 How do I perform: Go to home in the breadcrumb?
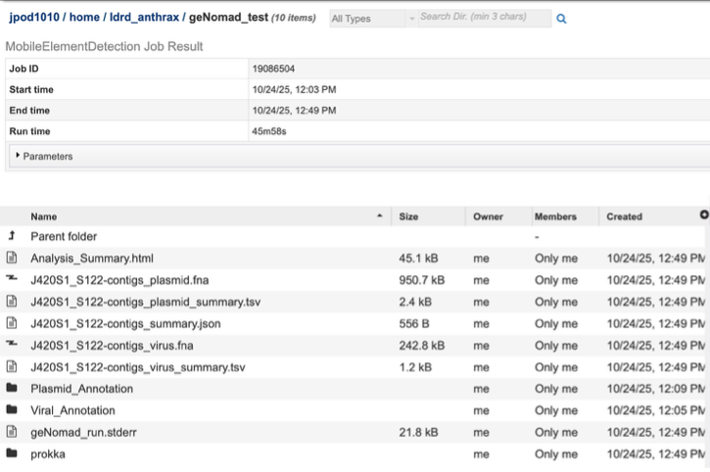click(x=84, y=18)
